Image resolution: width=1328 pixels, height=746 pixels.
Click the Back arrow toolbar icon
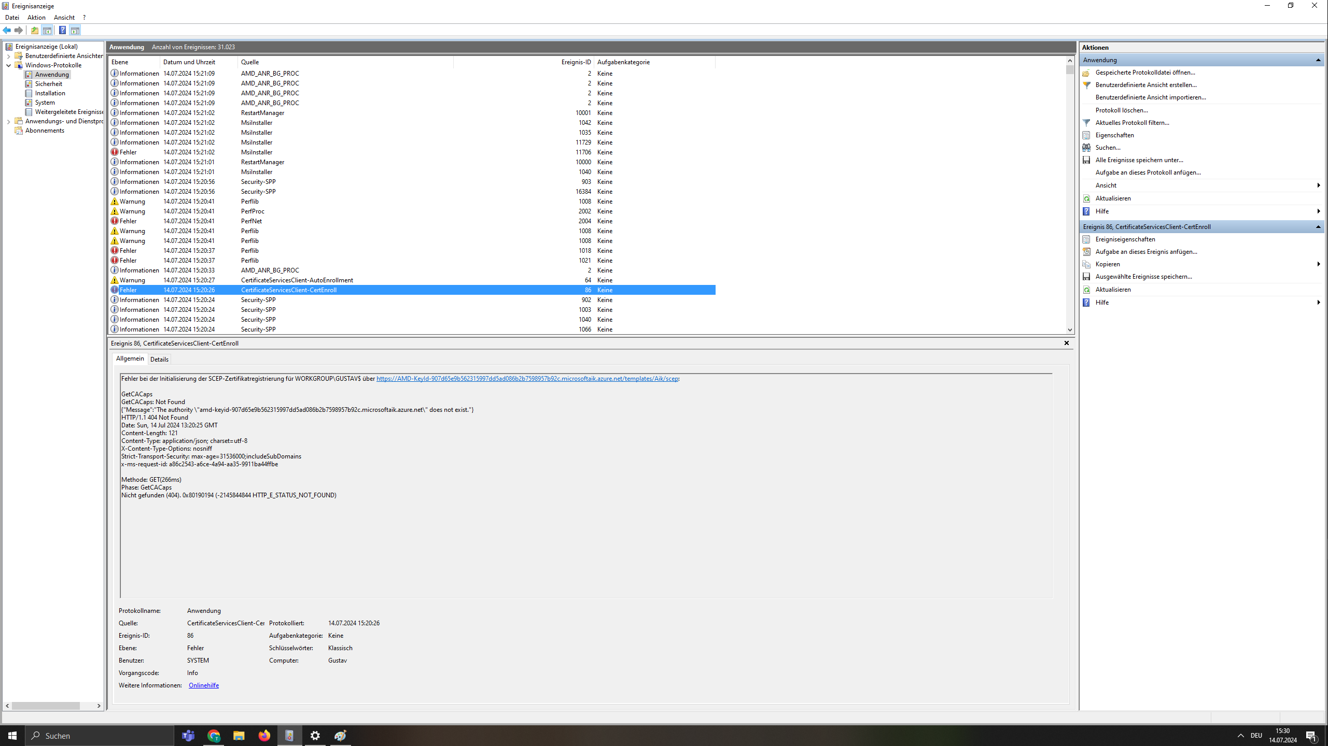[x=7, y=30]
